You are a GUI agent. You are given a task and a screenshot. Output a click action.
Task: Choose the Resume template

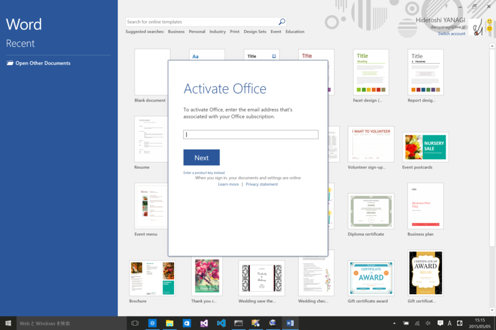(x=151, y=139)
